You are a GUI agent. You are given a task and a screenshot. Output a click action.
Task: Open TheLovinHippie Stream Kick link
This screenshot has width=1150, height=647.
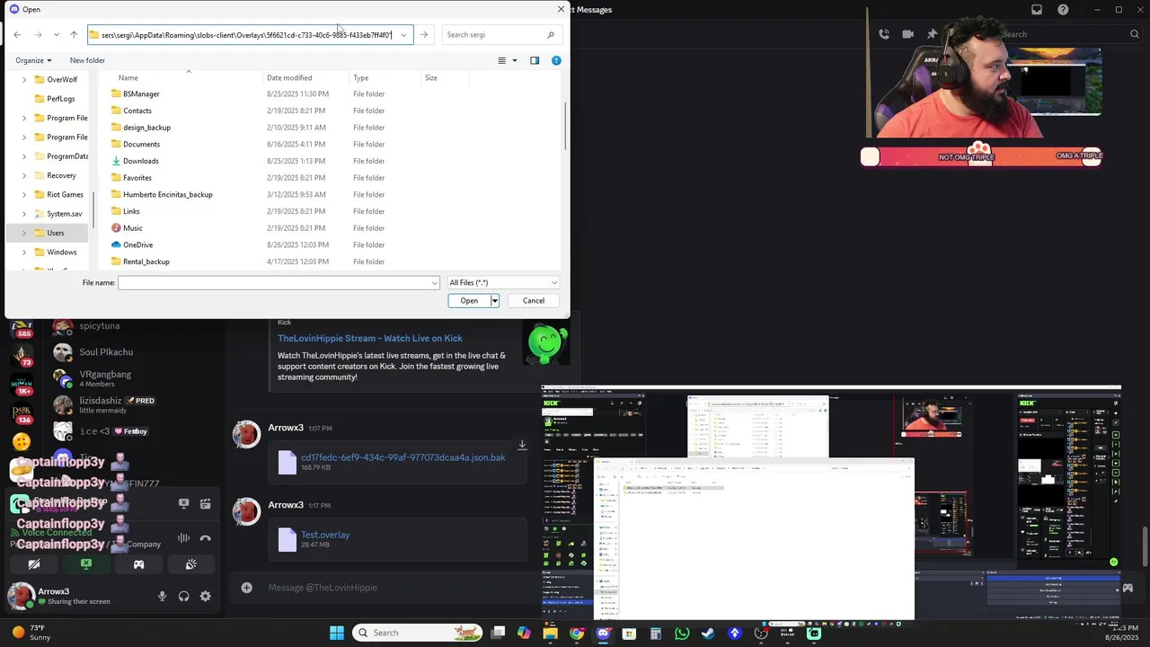pyautogui.click(x=370, y=339)
